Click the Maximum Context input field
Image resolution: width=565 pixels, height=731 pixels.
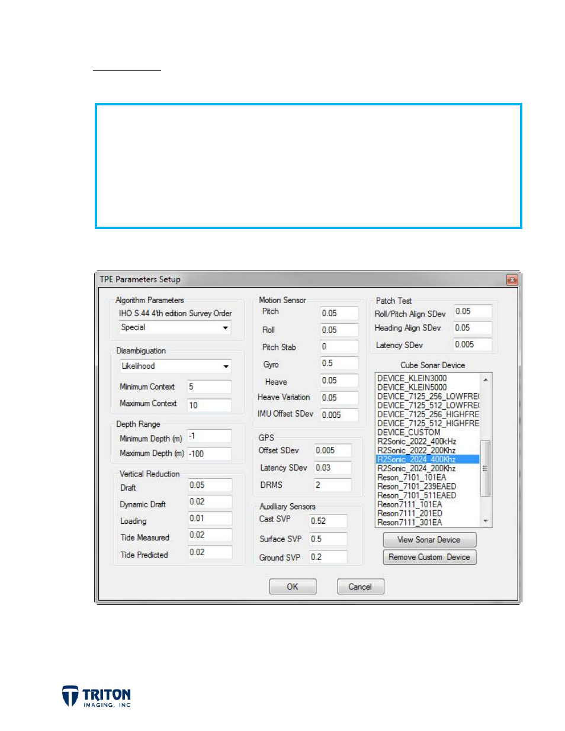[x=209, y=405]
